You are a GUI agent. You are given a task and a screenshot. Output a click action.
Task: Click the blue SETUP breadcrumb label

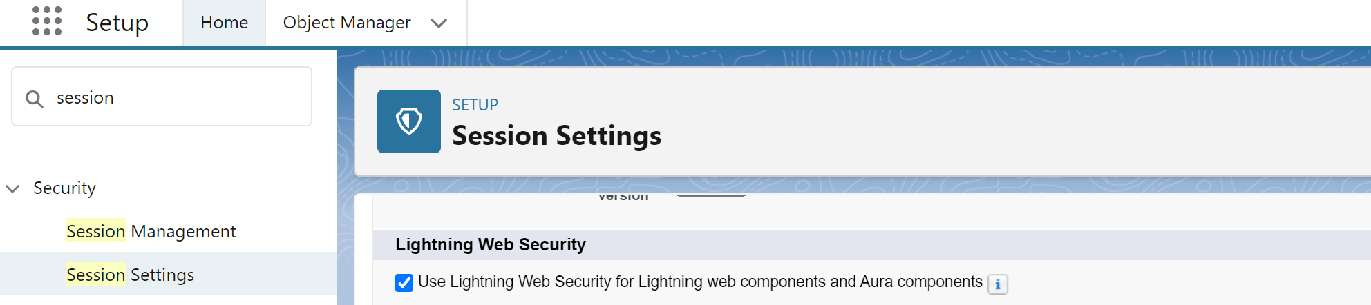pyautogui.click(x=475, y=105)
